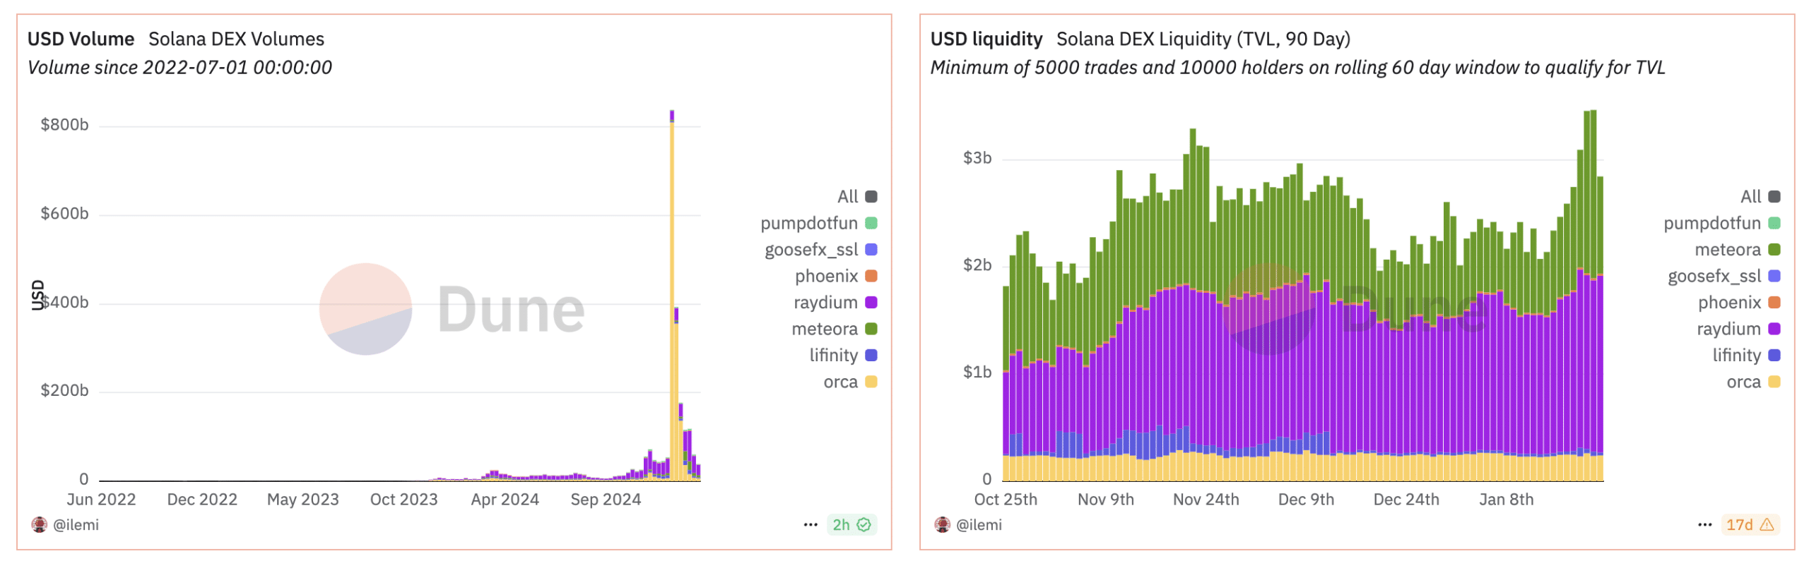Open the volume chart's three-dot menu

click(810, 524)
